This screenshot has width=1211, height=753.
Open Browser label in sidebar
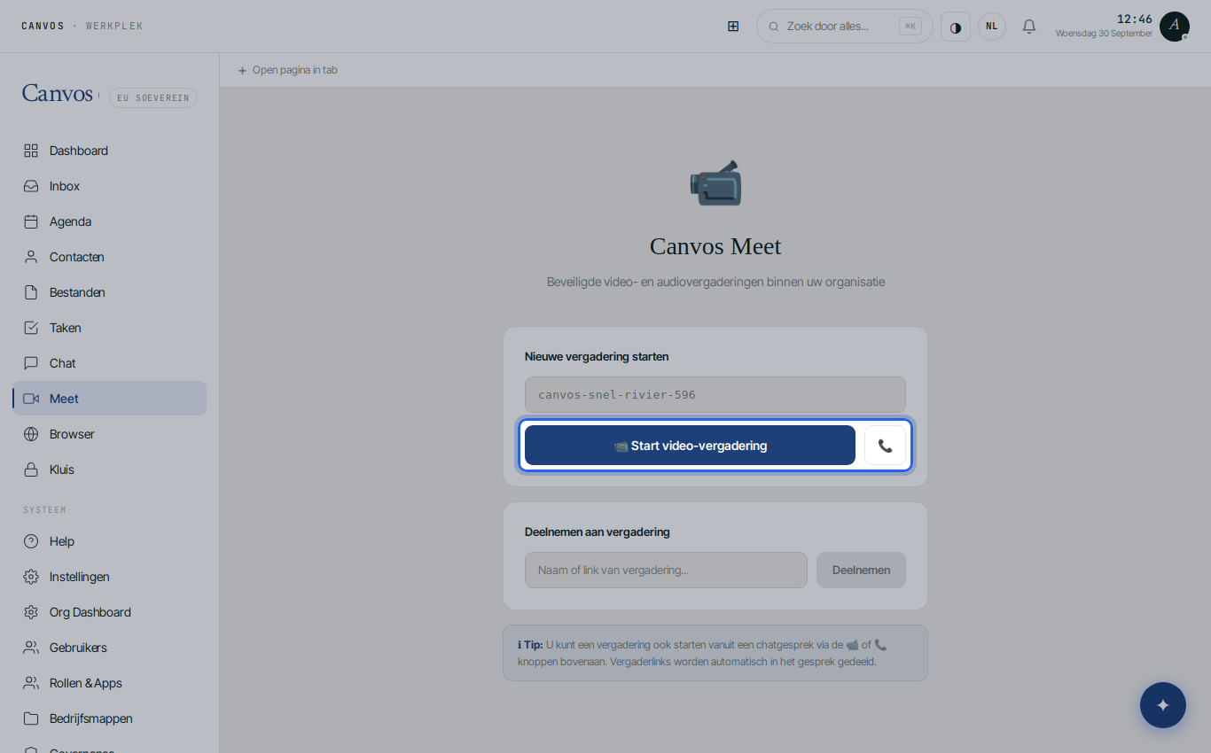pyautogui.click(x=72, y=434)
